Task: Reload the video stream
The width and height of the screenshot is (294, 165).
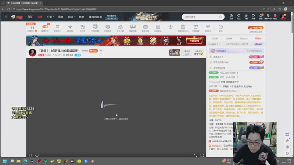Action: (37, 155)
